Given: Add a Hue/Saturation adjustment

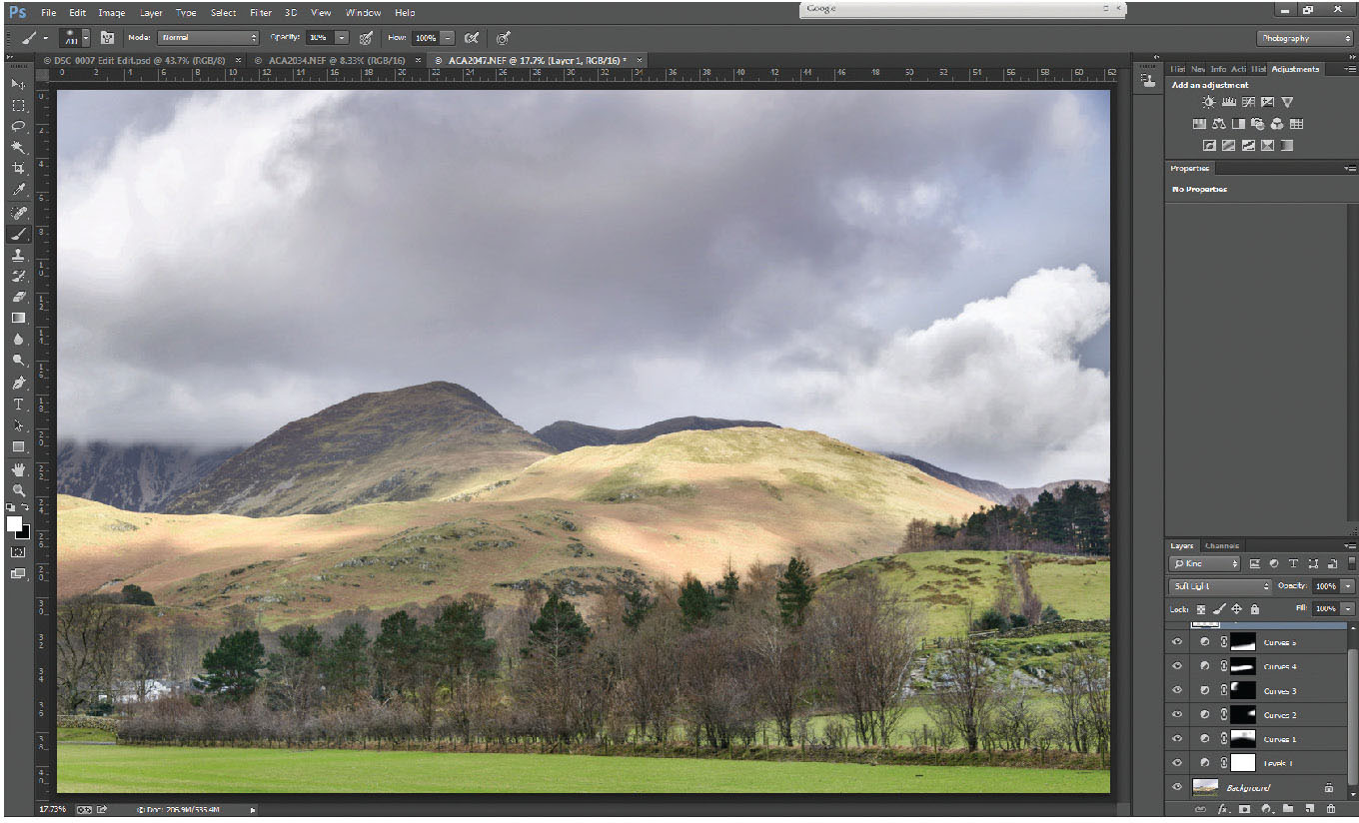Looking at the screenshot, I should pyautogui.click(x=1200, y=124).
